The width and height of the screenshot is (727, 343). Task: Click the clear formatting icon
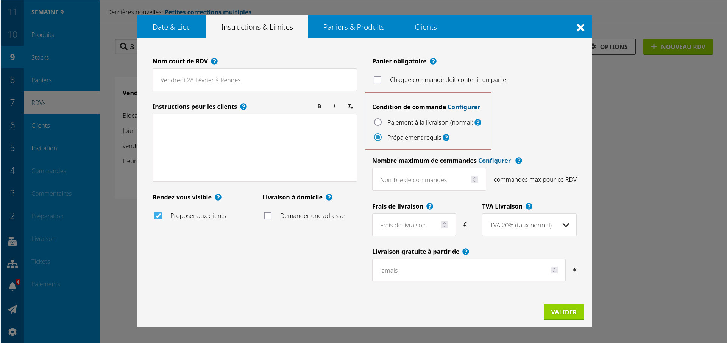350,107
